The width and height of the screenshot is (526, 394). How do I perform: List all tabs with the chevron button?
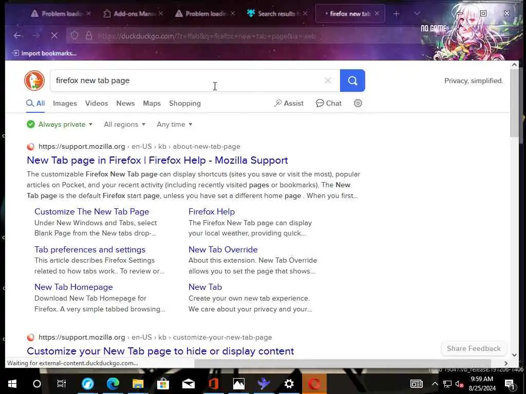click(x=417, y=14)
